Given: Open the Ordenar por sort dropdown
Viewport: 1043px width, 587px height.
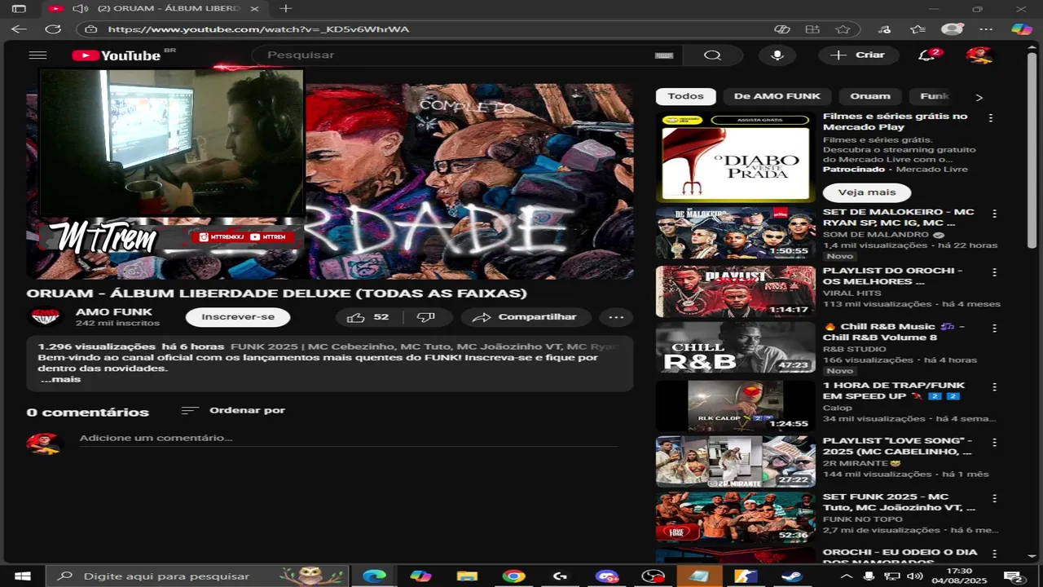Looking at the screenshot, I should [x=233, y=410].
